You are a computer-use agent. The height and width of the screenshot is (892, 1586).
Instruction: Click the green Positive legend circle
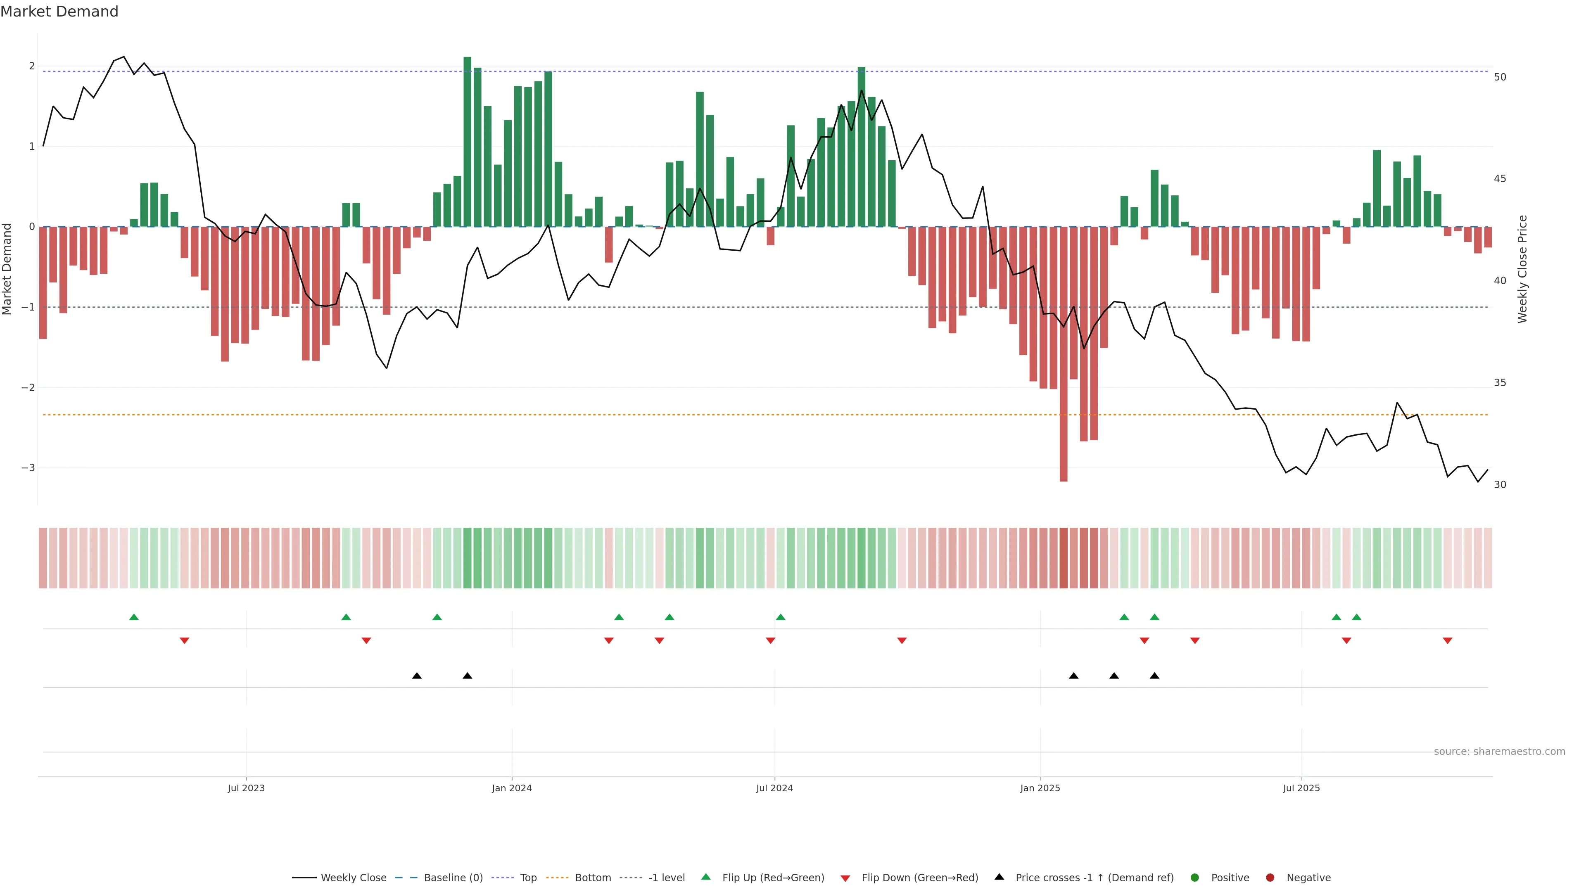point(1195,877)
